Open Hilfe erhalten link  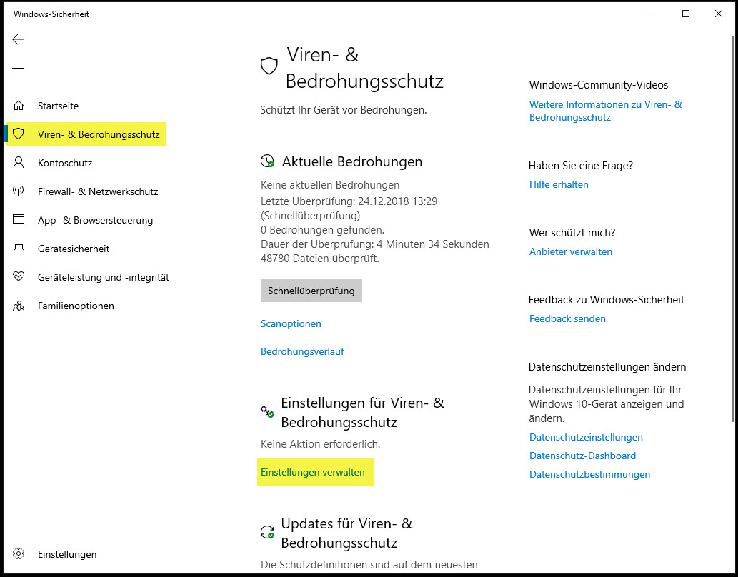(559, 184)
